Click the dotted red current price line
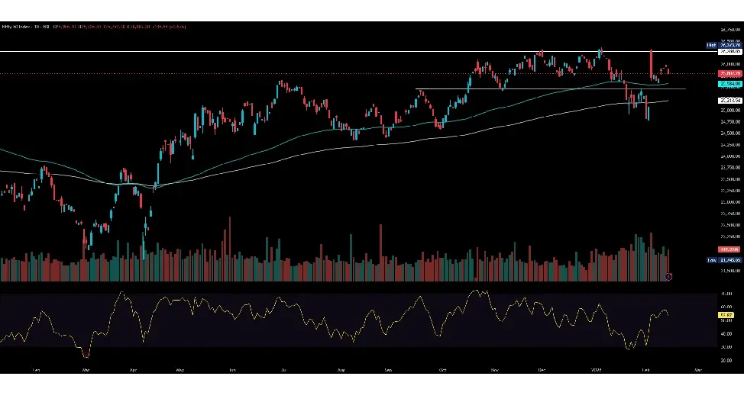This screenshot has width=744, height=418. click(x=306, y=74)
